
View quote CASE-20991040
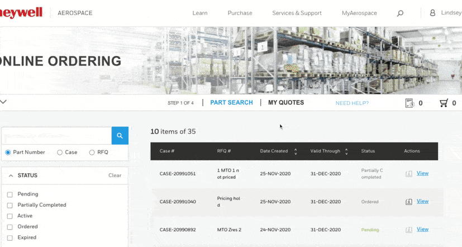click(x=422, y=201)
